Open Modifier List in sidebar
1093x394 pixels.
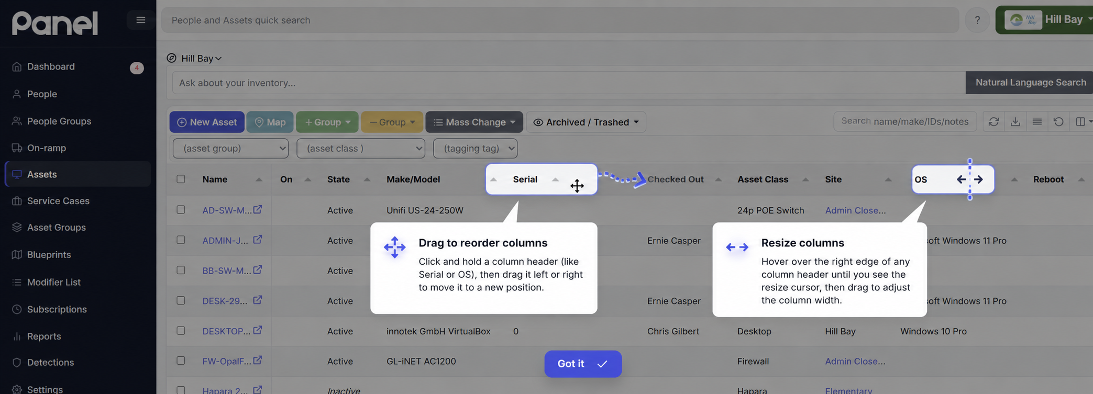pyautogui.click(x=53, y=282)
